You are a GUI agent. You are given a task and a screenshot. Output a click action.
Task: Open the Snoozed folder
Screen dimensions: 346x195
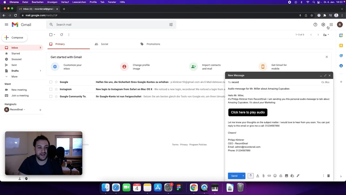click(16, 59)
